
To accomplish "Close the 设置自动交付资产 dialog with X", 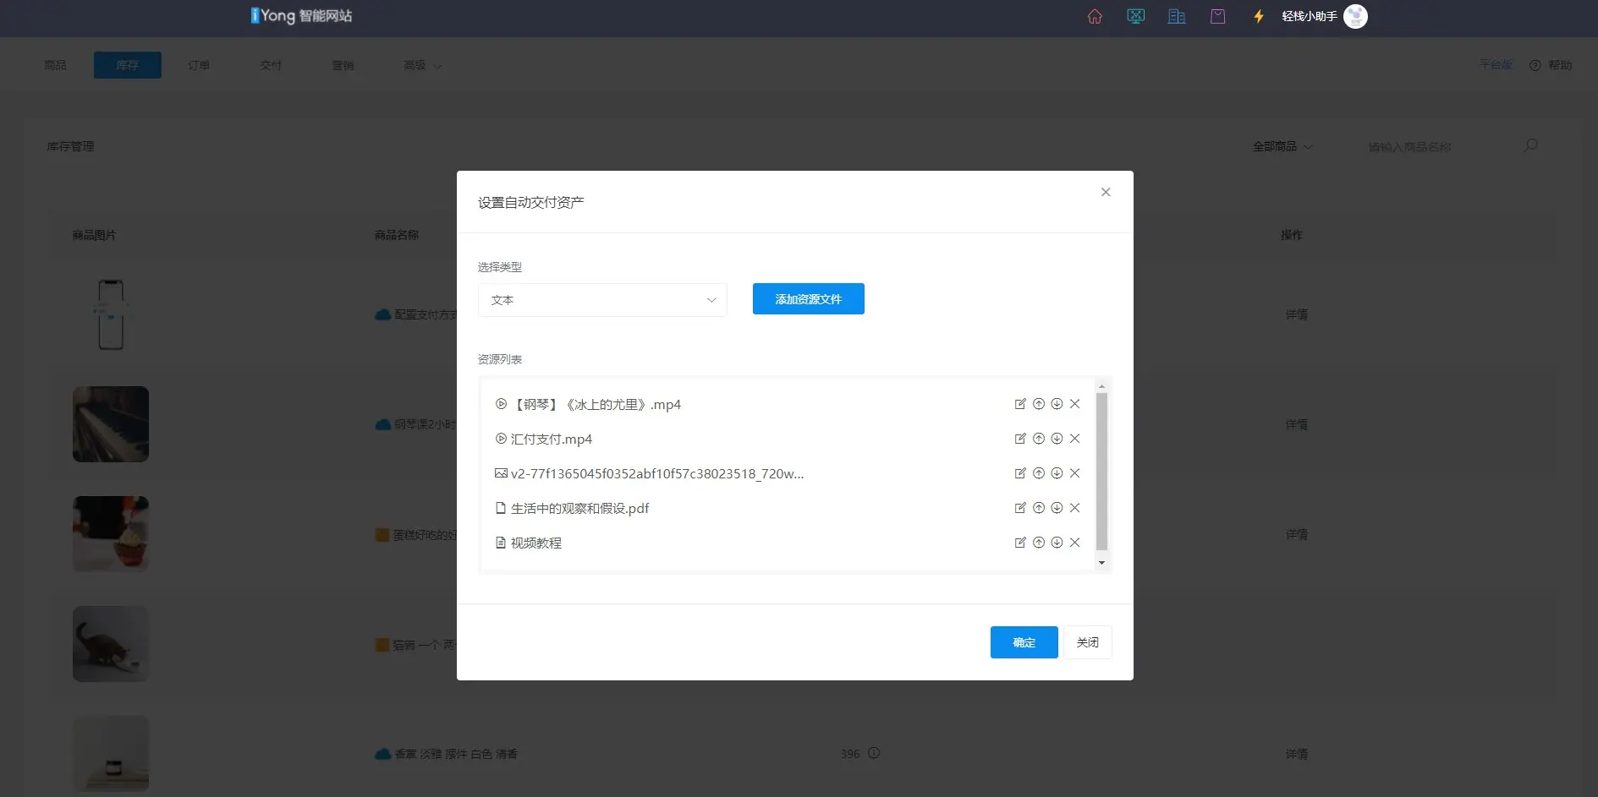I will [x=1106, y=192].
